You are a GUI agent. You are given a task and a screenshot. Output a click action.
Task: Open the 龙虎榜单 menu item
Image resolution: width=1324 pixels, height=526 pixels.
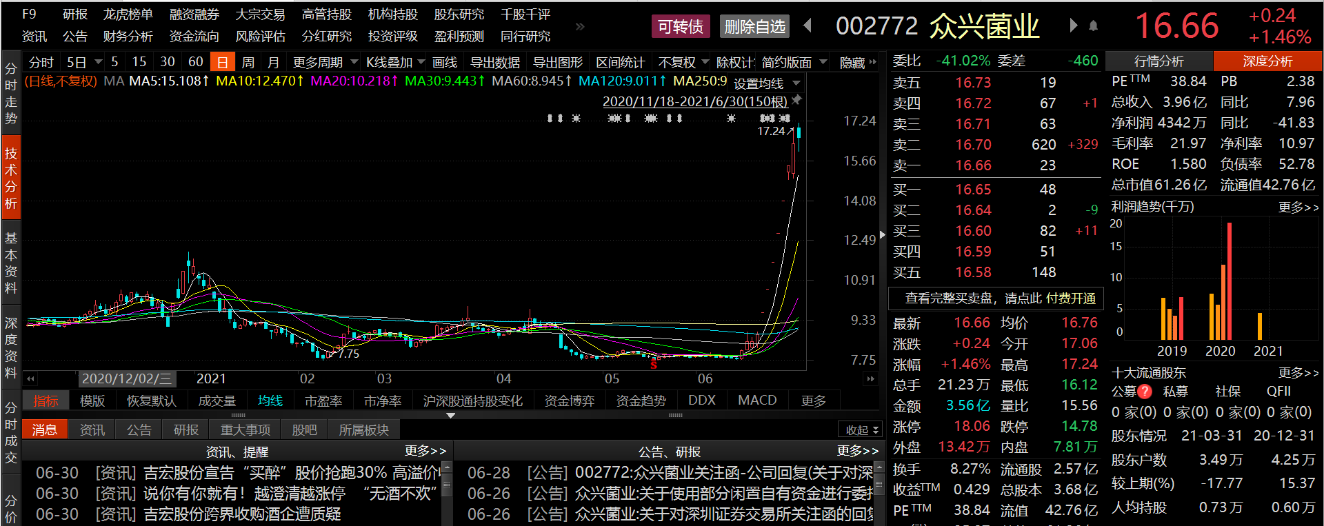coord(128,14)
